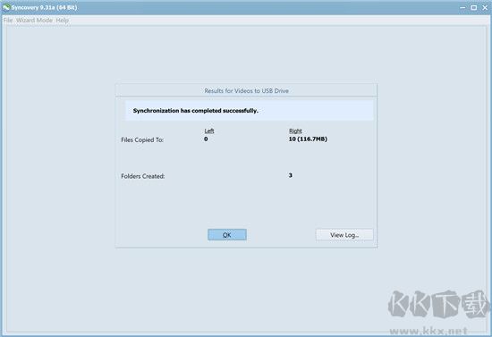This screenshot has height=337, width=492.
Task: Open the File menu
Action: click(8, 21)
